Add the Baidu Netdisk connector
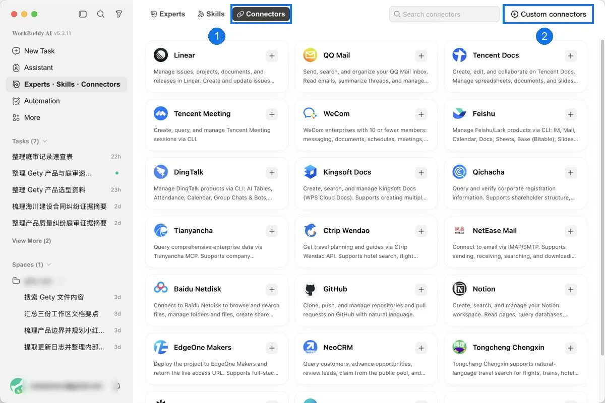605x403 pixels. (x=272, y=290)
